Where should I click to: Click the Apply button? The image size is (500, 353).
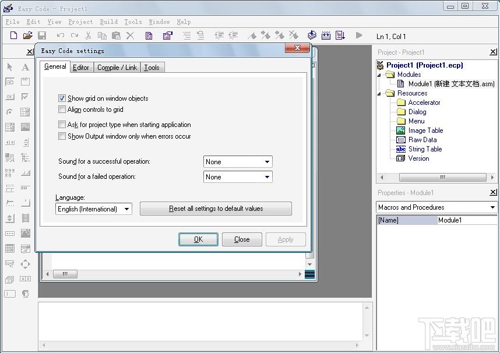pos(286,239)
